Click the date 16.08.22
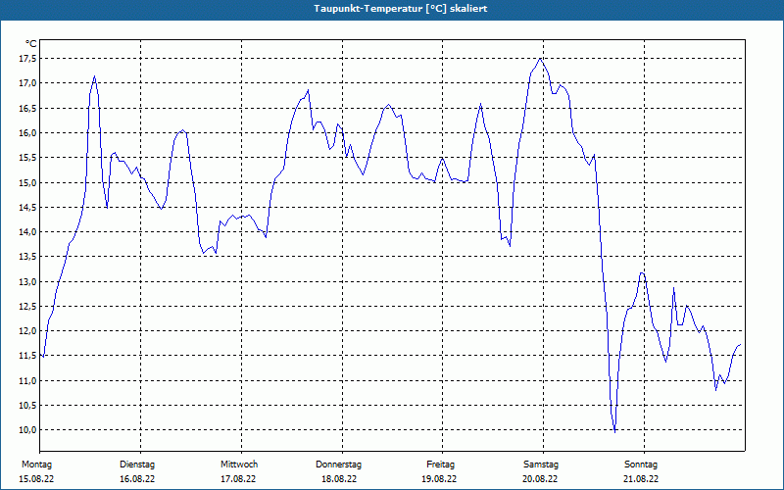The height and width of the screenshot is (490, 784). click(x=137, y=479)
